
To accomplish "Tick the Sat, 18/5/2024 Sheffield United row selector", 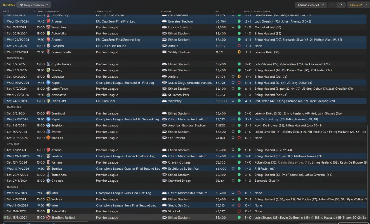I will point(5,218).
